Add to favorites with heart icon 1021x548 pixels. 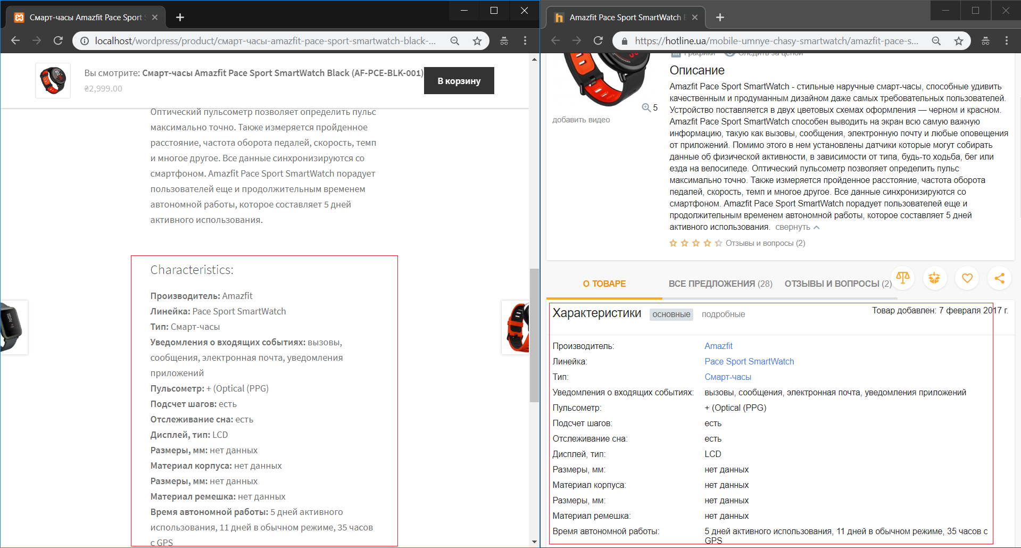(967, 278)
